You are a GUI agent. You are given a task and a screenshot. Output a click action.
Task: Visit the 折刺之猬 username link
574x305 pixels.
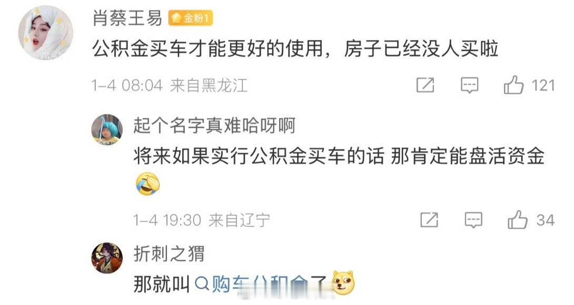coord(169,254)
